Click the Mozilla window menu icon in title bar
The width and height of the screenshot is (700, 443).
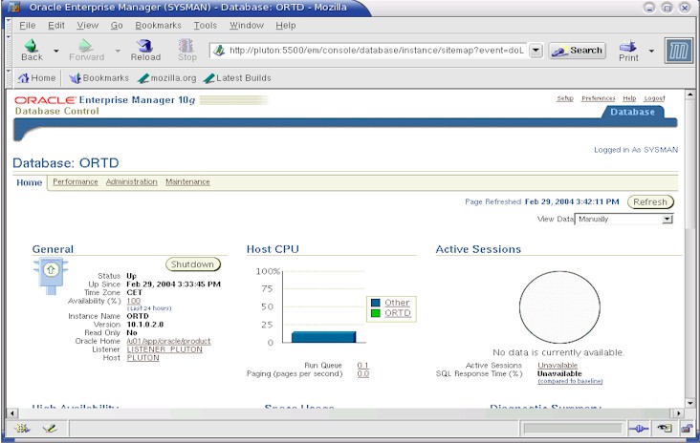click(14, 7)
